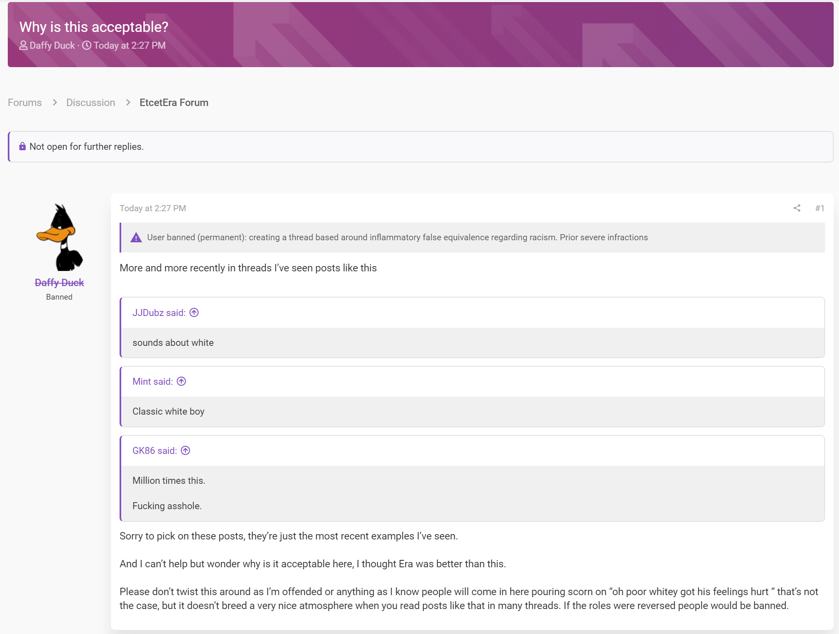This screenshot has height=634, width=839.
Task: Open the EtcetEra Forum breadcrumb
Action: (174, 102)
